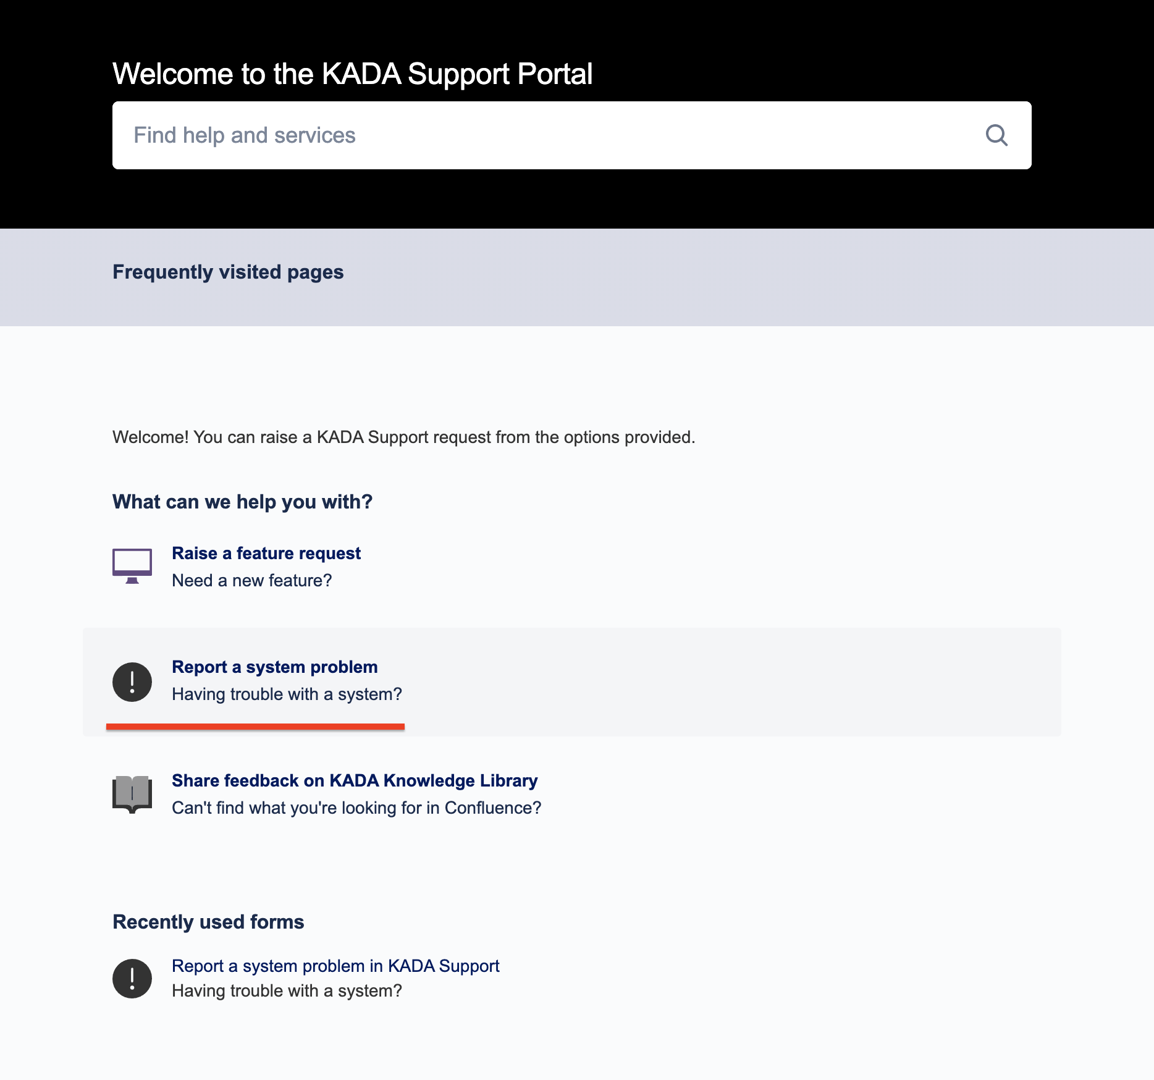Click the exclamation icon under Recently used forms
1154x1080 pixels.
[132, 979]
